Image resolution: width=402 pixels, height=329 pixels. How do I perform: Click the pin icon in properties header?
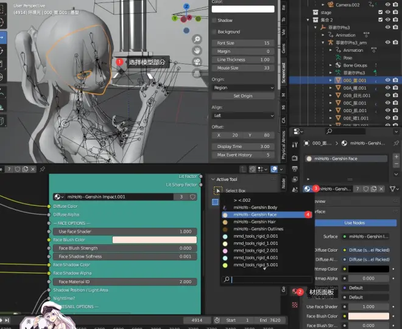[396, 143]
